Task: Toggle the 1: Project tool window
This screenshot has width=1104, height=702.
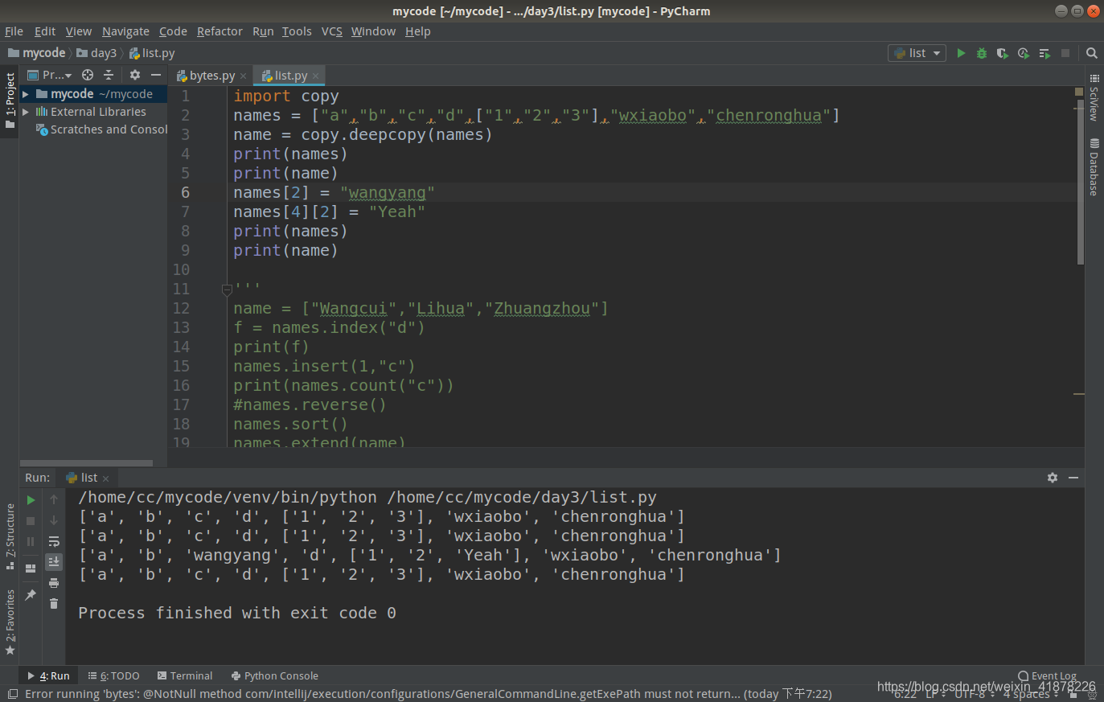Action: click(x=10, y=101)
